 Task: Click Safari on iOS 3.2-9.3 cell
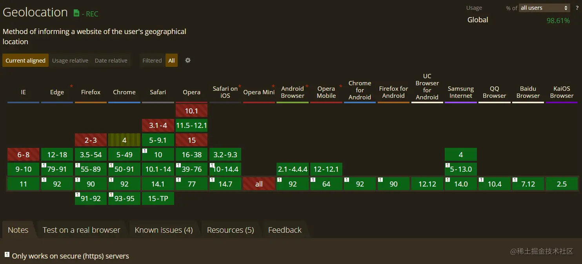(225, 154)
